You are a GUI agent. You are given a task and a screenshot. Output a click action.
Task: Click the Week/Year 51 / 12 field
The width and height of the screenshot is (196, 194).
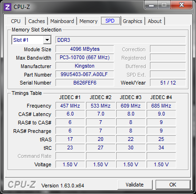click(x=168, y=83)
